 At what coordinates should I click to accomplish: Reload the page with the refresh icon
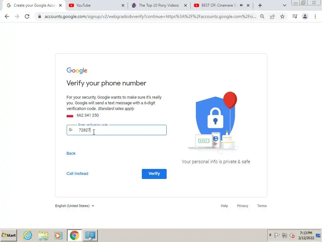27,16
